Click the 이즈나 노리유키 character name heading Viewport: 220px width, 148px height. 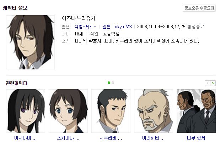click(79, 18)
